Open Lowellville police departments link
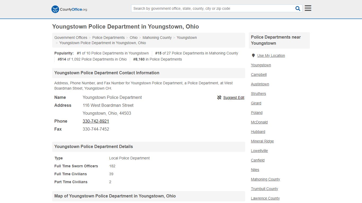Image resolution: width=362 pixels, height=203 pixels. click(259, 151)
